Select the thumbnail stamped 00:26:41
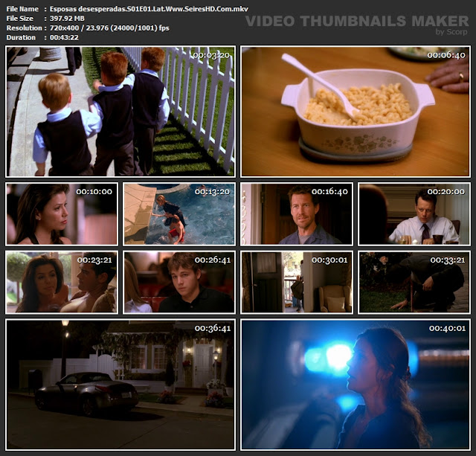 coord(179,282)
